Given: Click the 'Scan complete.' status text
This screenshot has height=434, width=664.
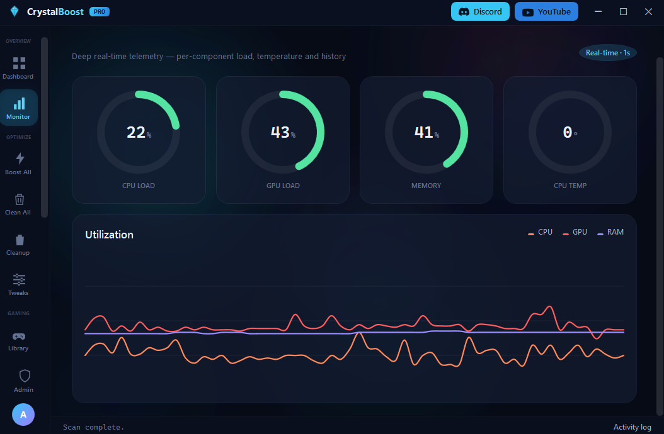Looking at the screenshot, I should 94,427.
